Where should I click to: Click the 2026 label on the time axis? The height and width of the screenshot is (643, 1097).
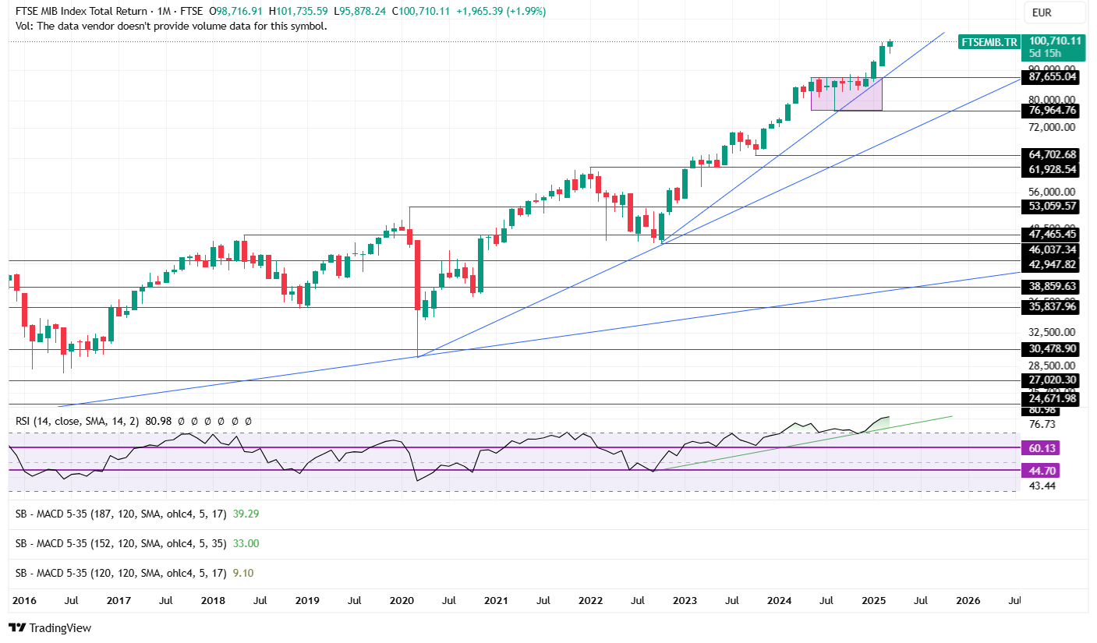(x=968, y=601)
